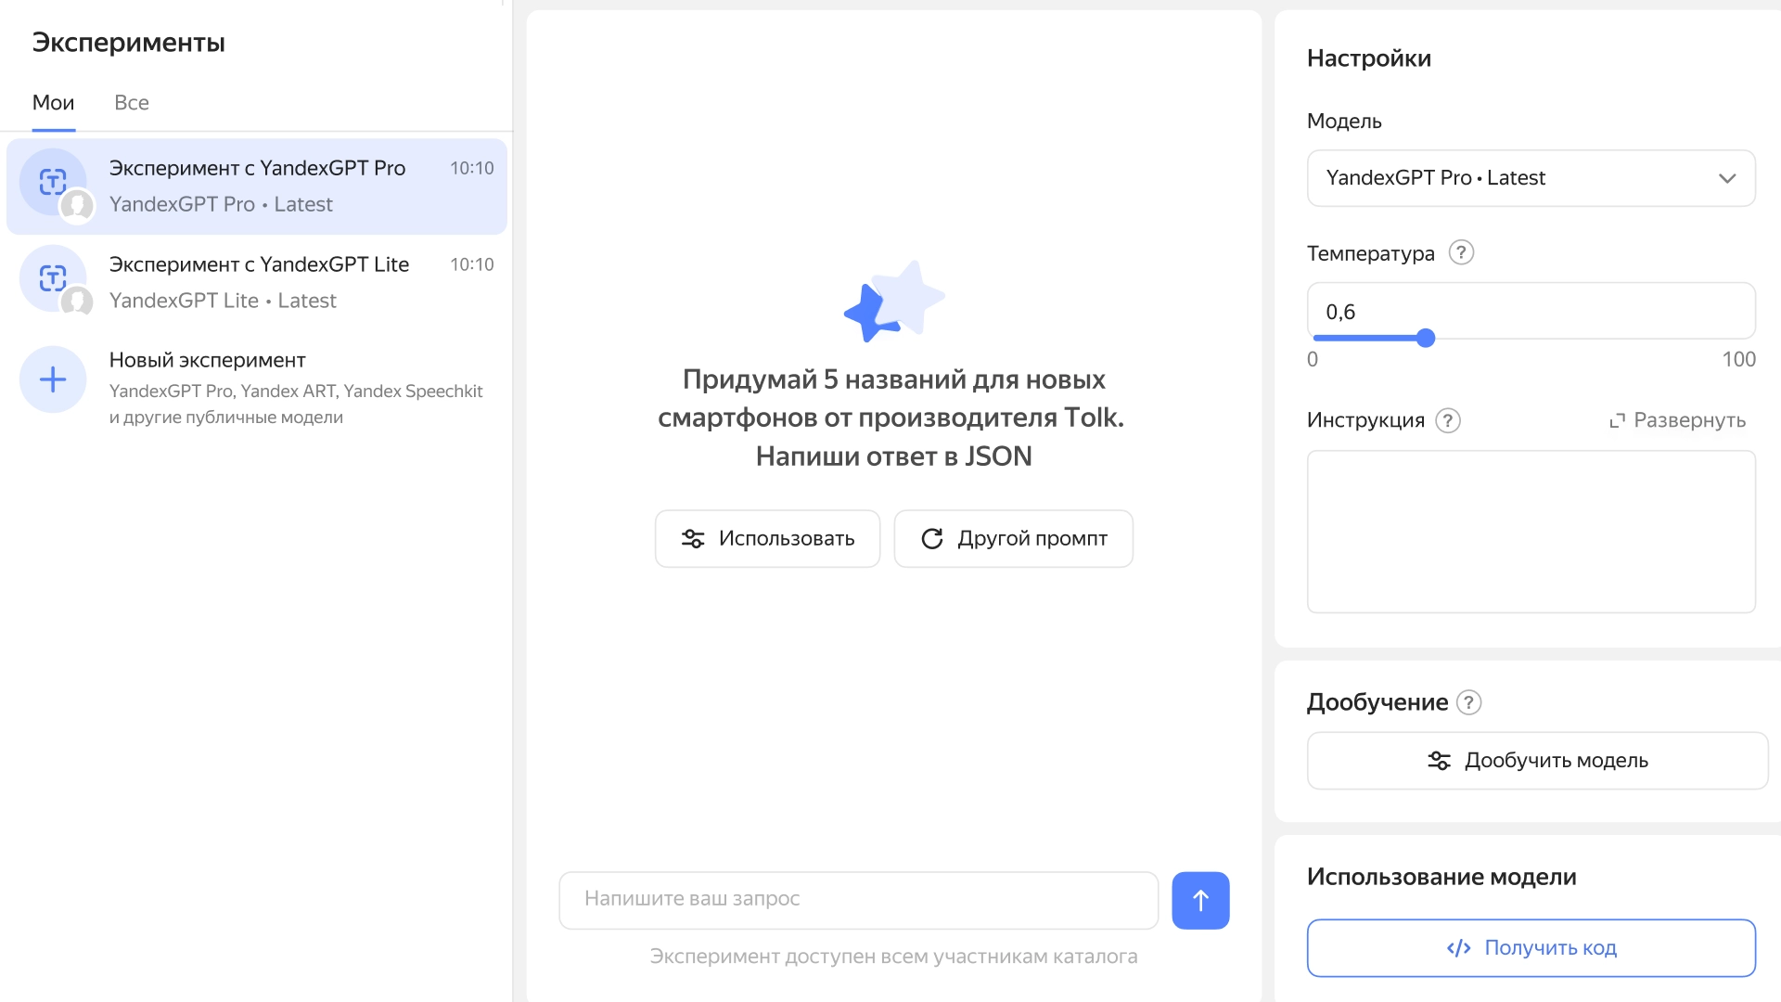Click the user avatar on YandexGPT Lite row
Viewport: 1781px width, 1002px height.
pos(77,302)
